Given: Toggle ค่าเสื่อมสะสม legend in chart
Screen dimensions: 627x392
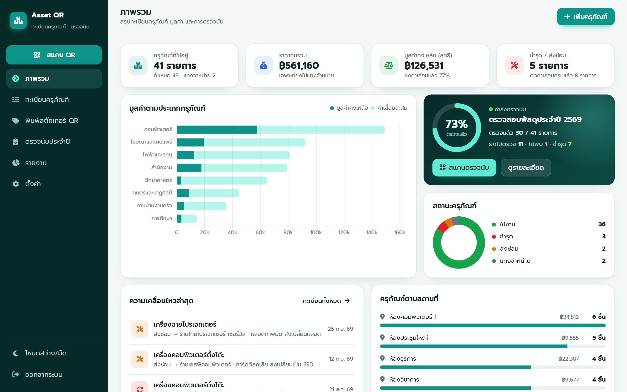Looking at the screenshot, I should [389, 108].
